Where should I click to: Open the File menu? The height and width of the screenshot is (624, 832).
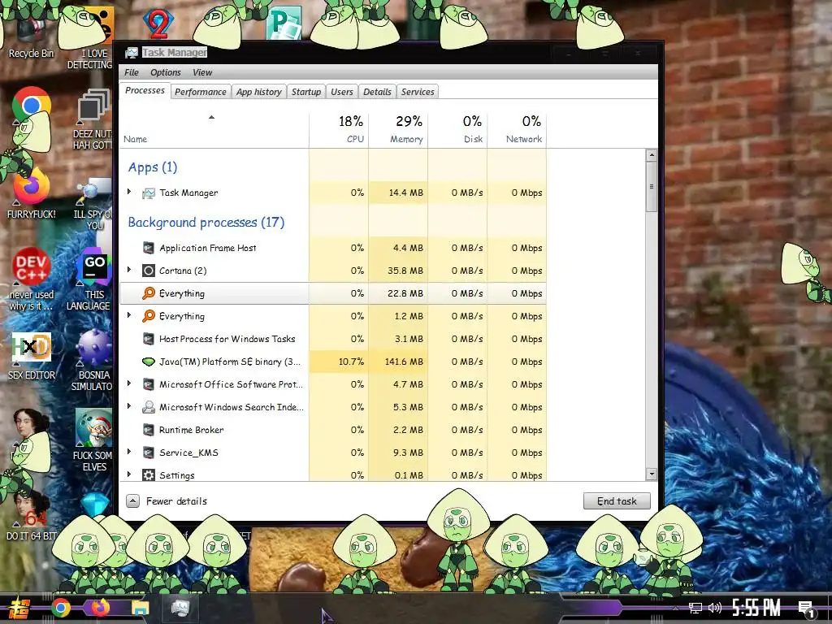[x=132, y=72]
